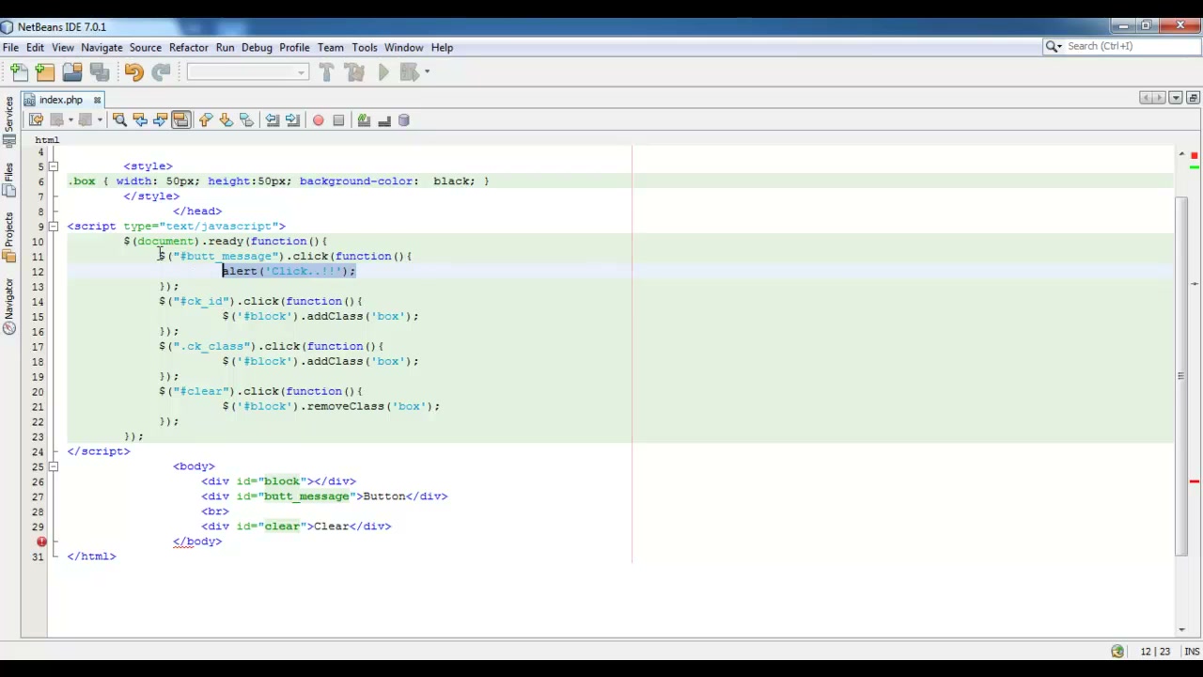Image resolution: width=1203 pixels, height=677 pixels.
Task: Close the index.php tab
Action: click(97, 100)
